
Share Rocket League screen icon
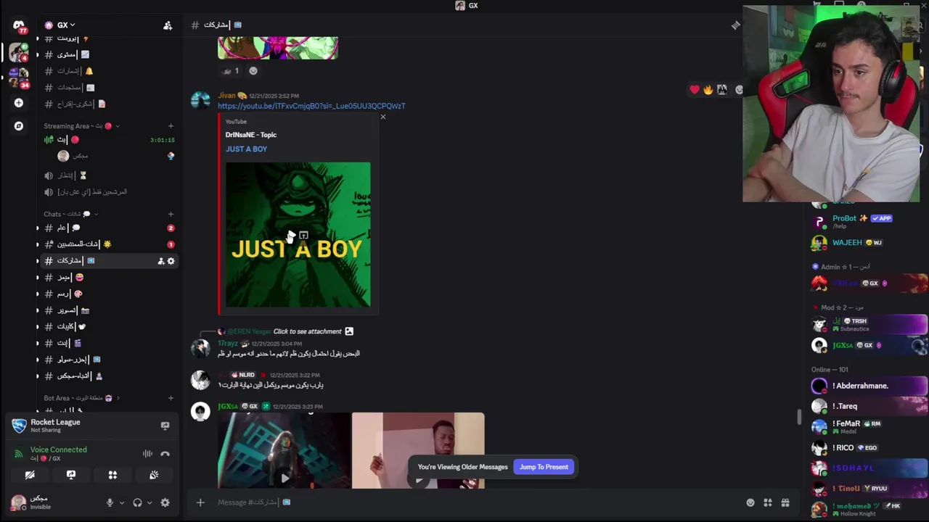pyautogui.click(x=165, y=426)
